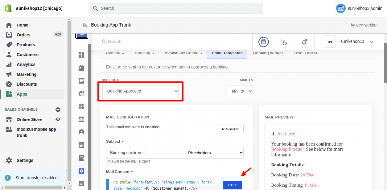
Task: Open the user profile icon in app sidebar
Action: click(82, 132)
